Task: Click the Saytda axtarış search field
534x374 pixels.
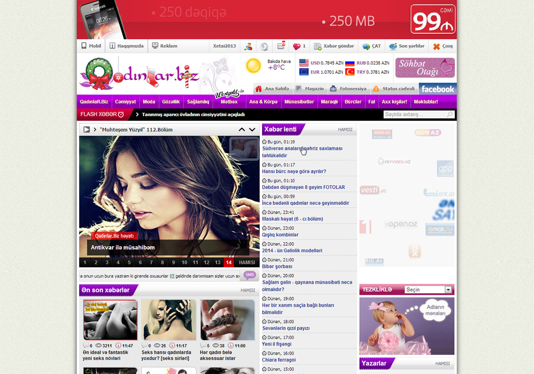Action: coord(414,114)
